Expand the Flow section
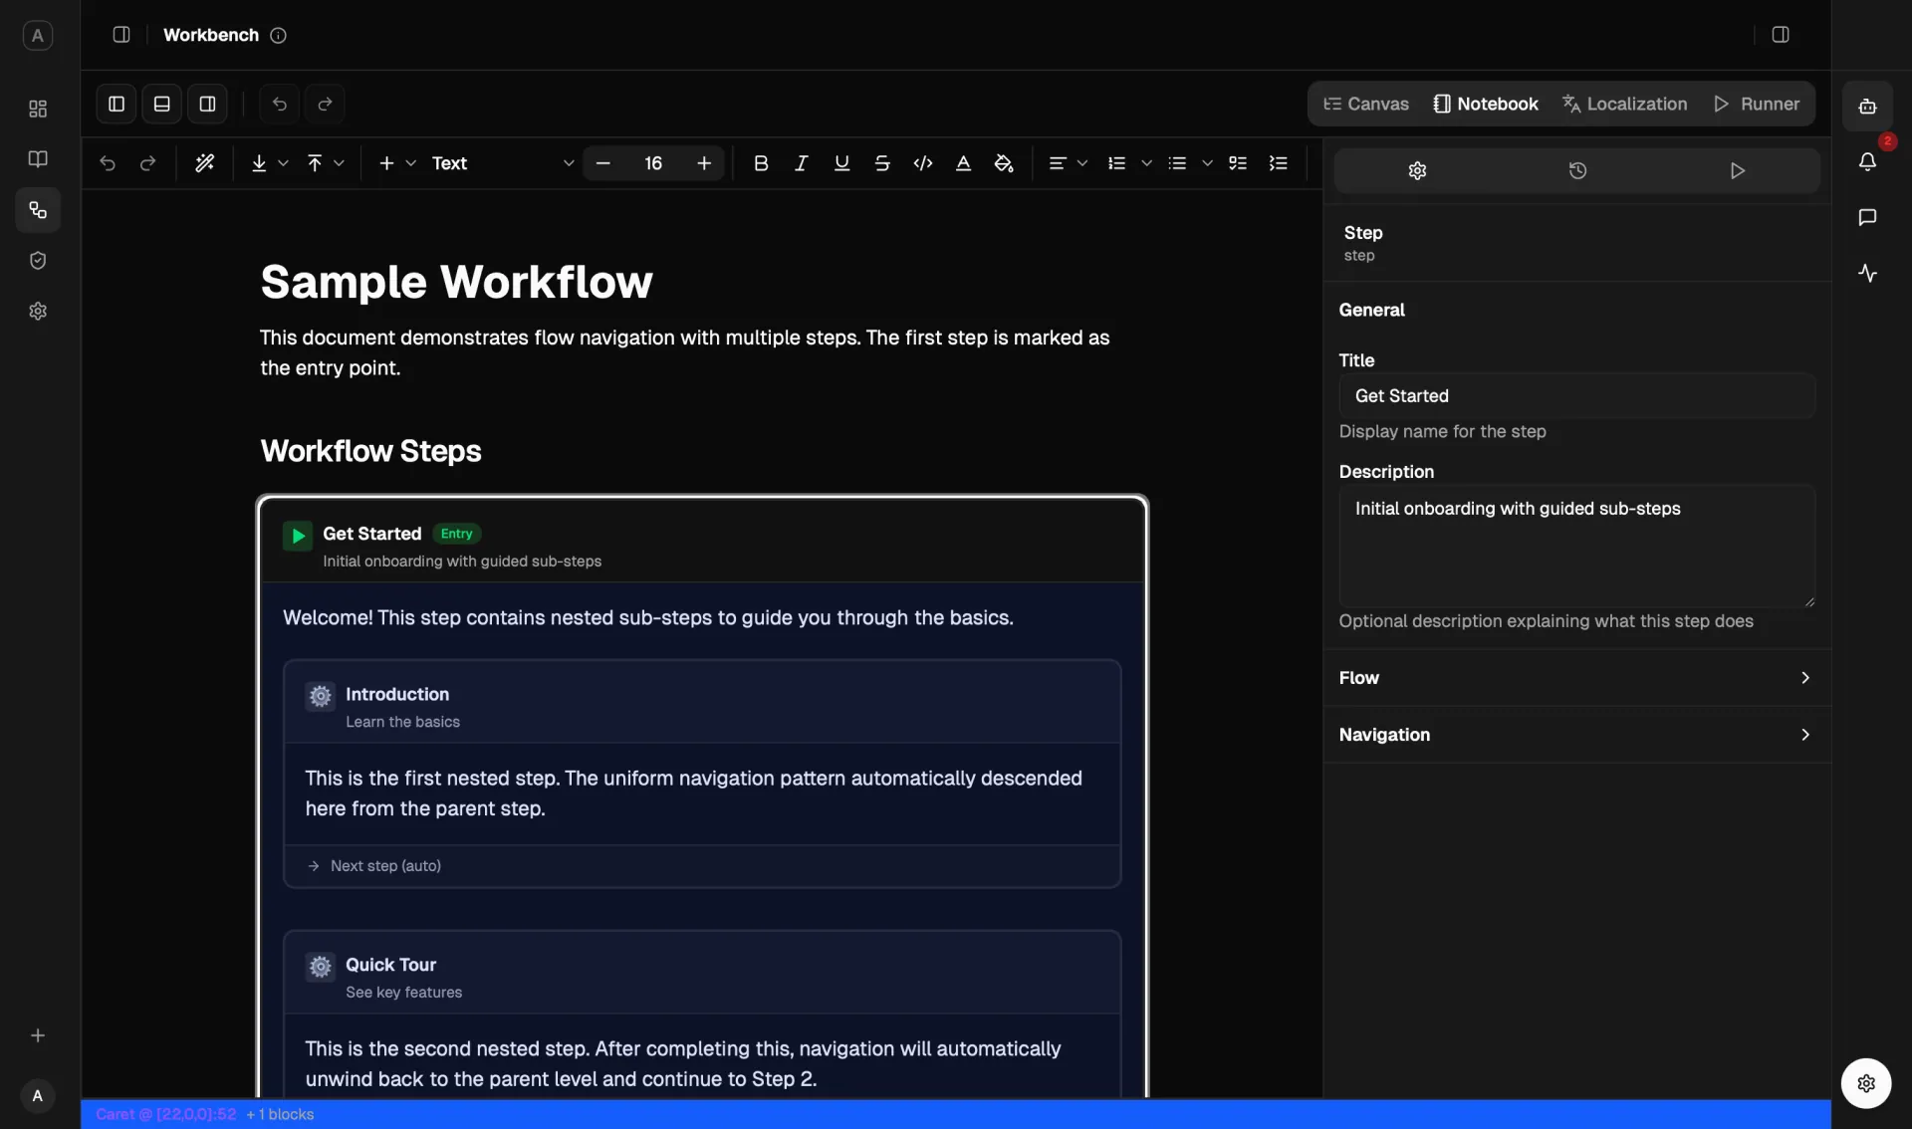This screenshot has width=1912, height=1129. coord(1576,678)
